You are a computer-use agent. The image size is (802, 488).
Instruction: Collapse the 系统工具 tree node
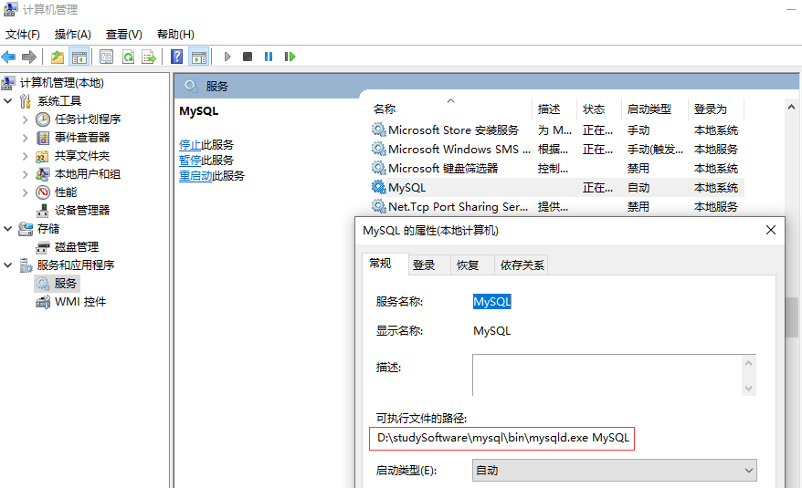pyautogui.click(x=7, y=101)
